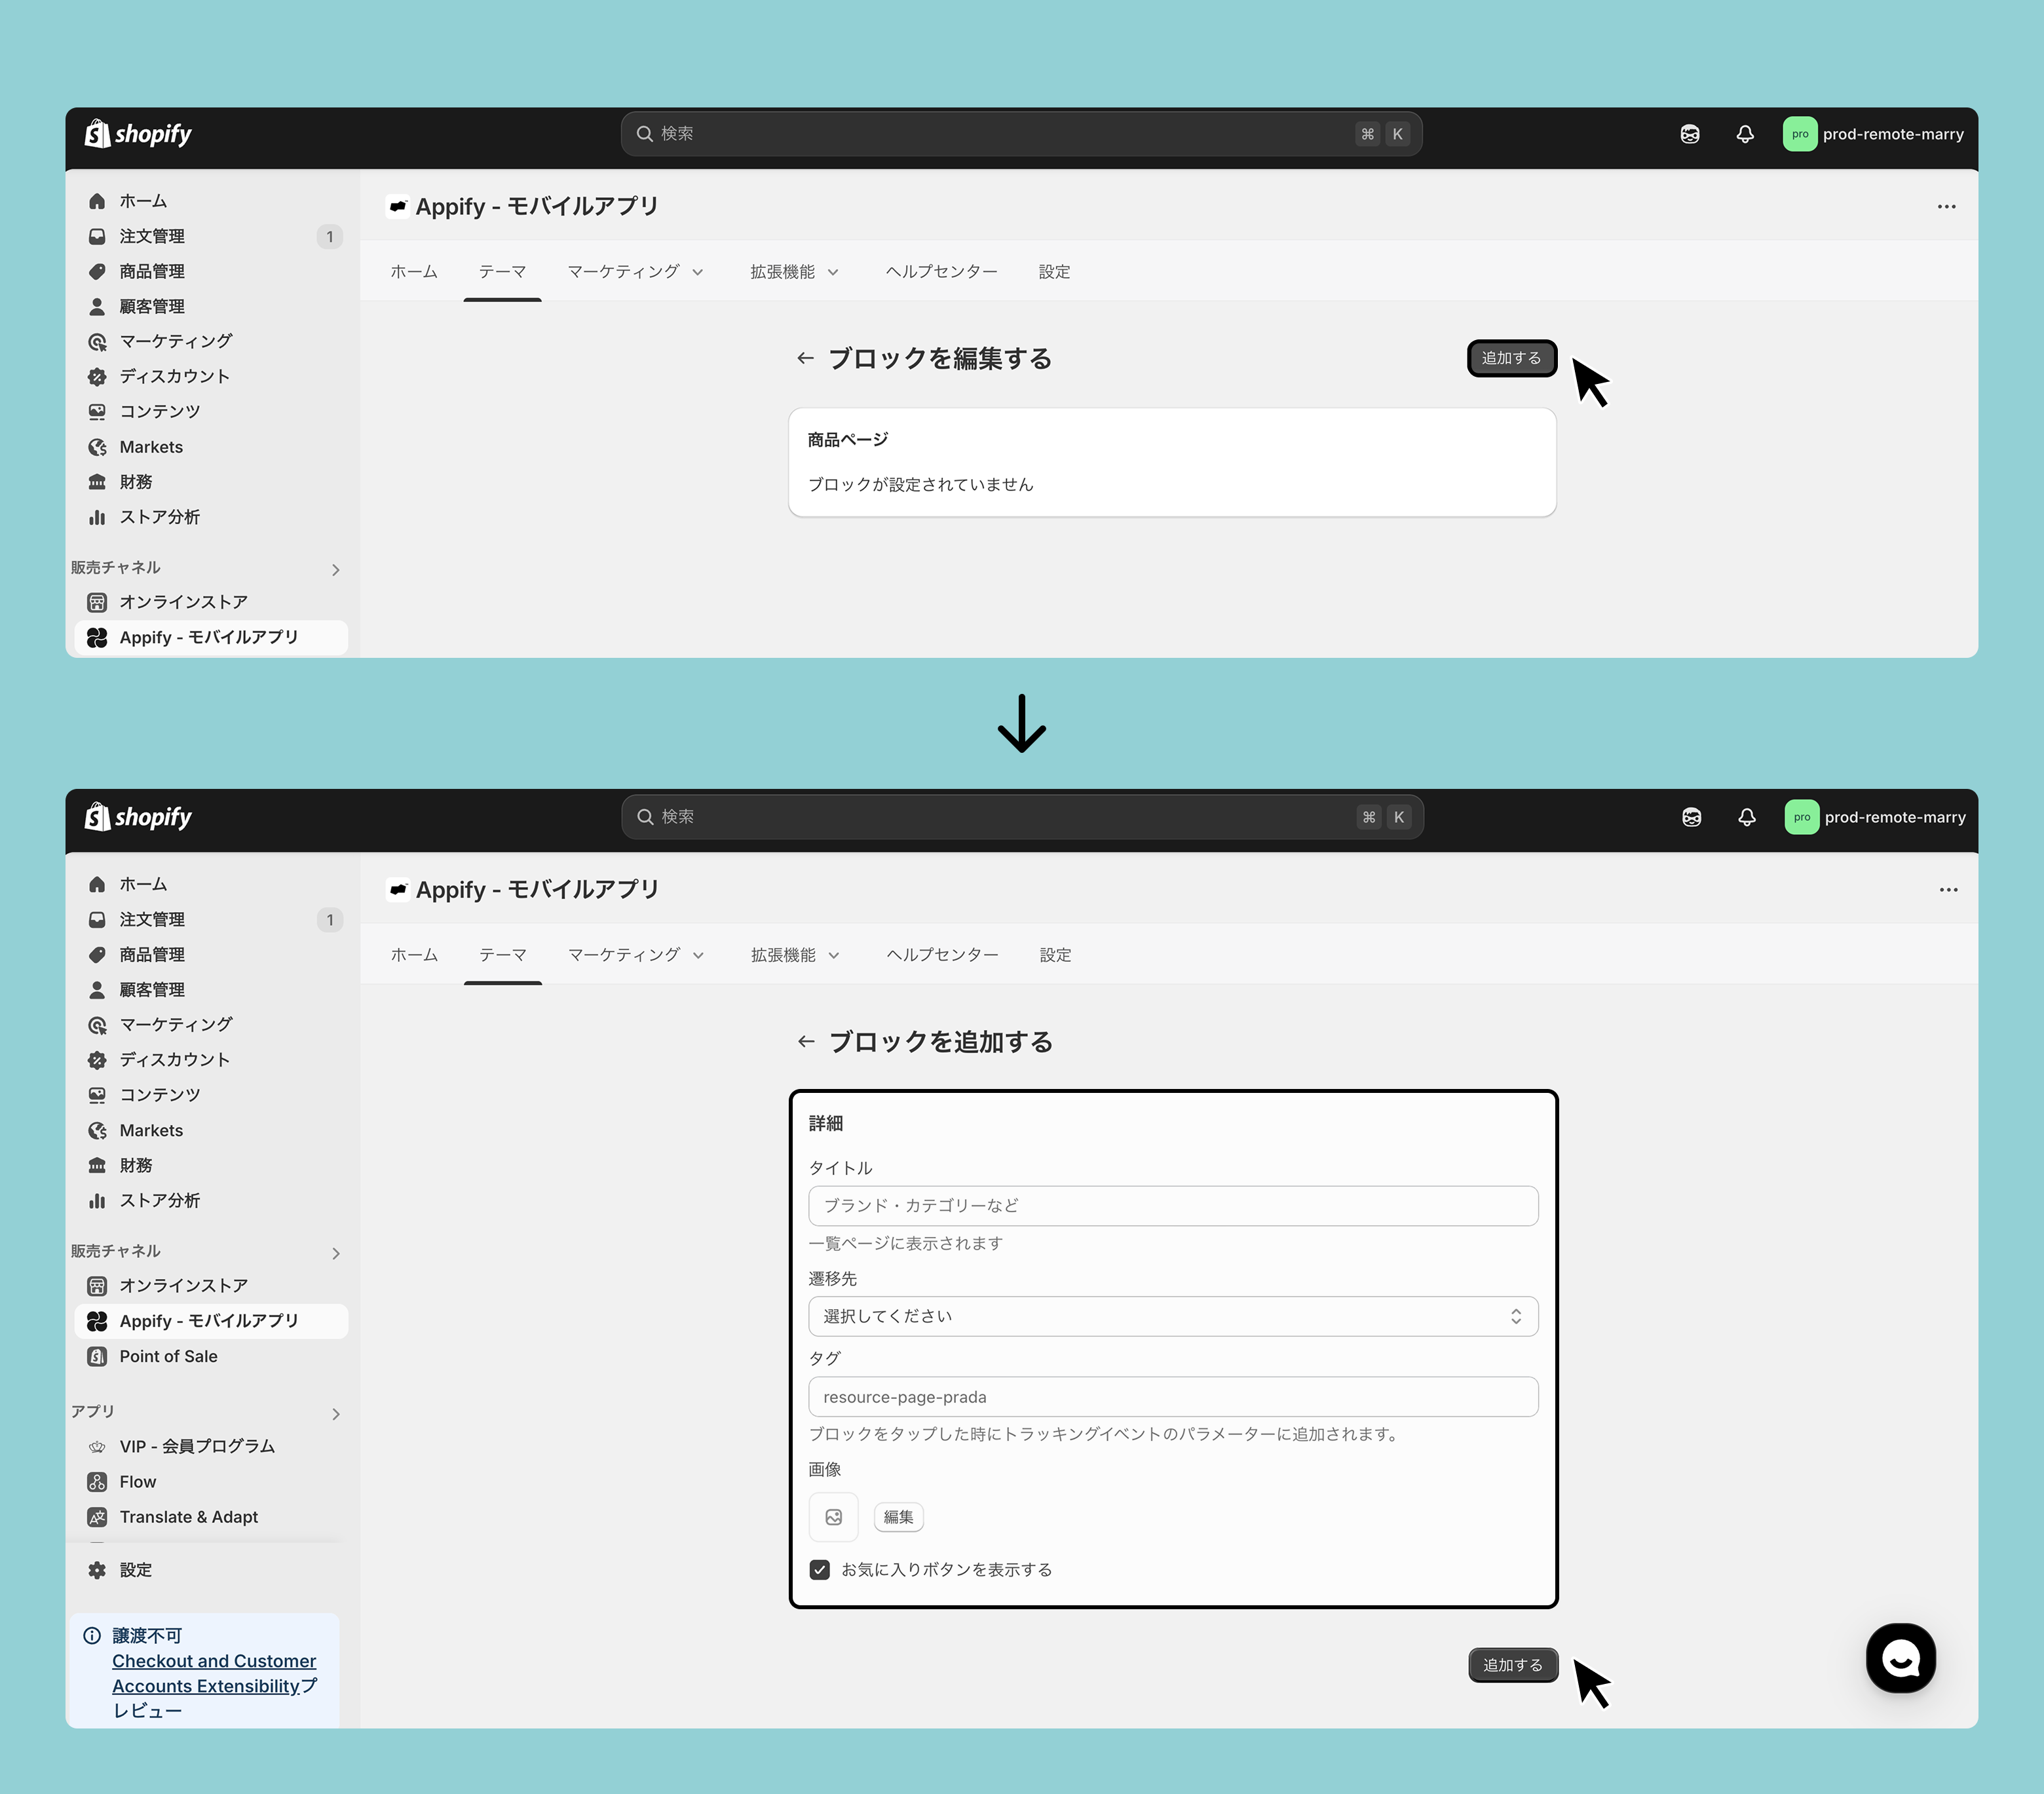Open Point of Sale channel
Viewport: 2044px width, 1794px height.
coord(168,1356)
